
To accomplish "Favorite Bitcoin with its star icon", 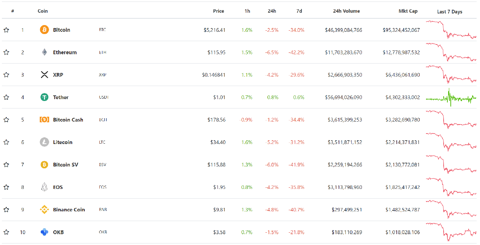I will pos(6,30).
